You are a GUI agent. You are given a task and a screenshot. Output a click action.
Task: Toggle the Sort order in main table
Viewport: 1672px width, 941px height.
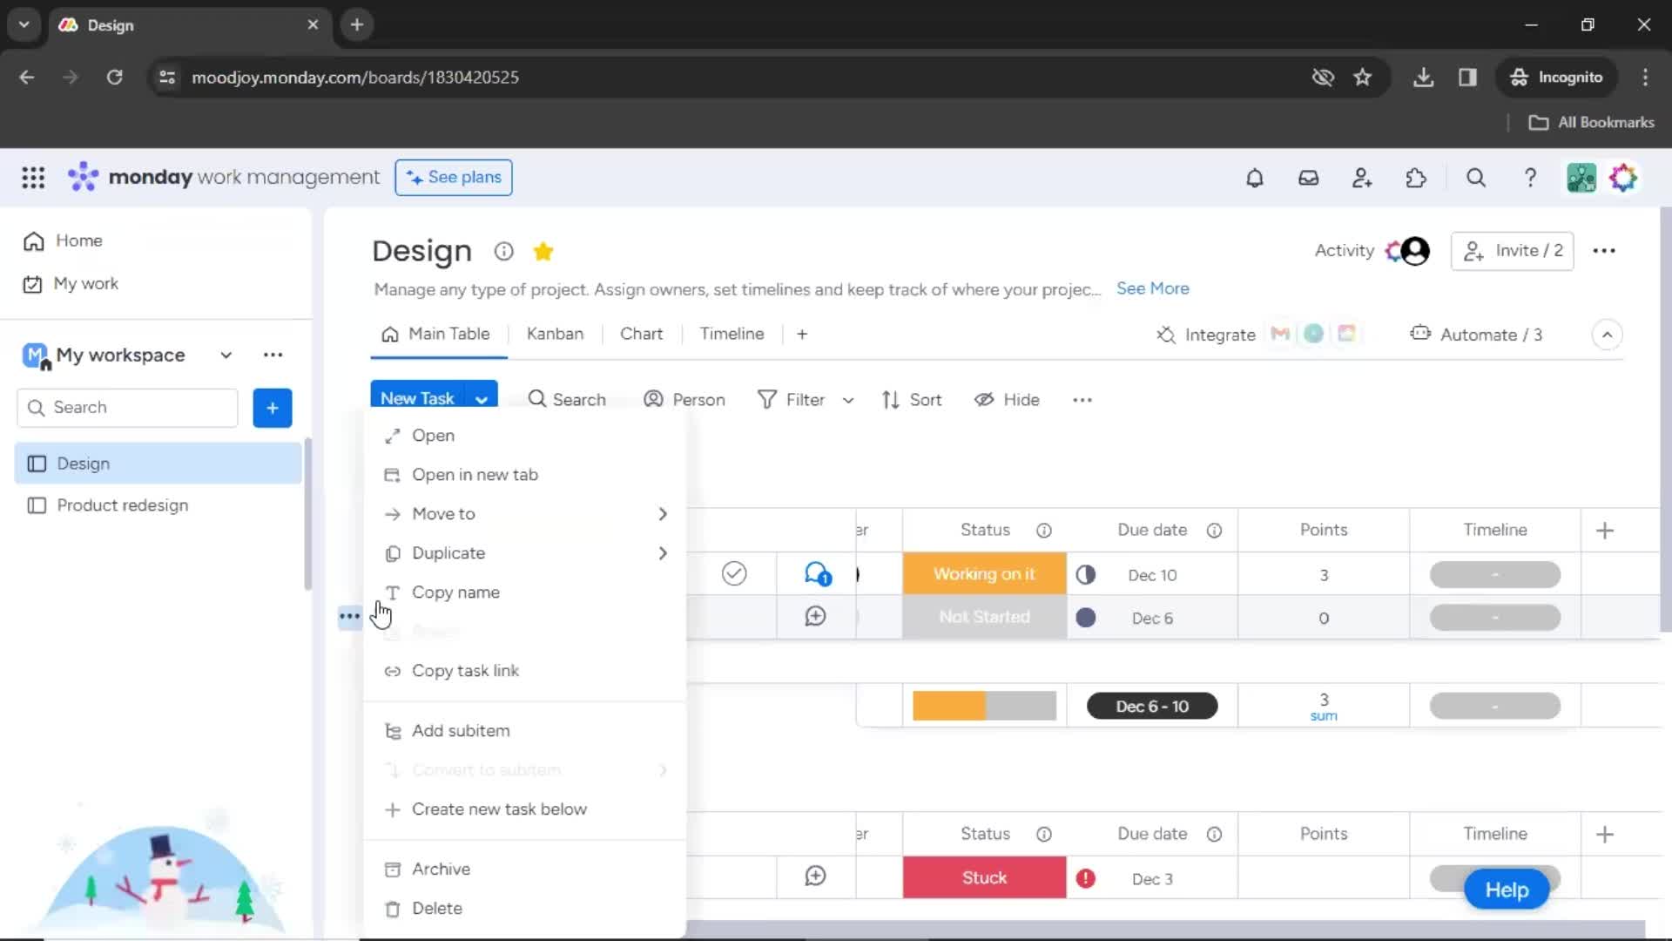tap(913, 399)
